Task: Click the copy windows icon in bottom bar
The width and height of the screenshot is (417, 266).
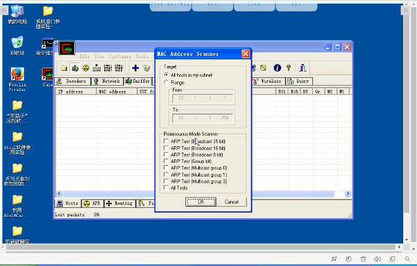Action: (x=392, y=259)
